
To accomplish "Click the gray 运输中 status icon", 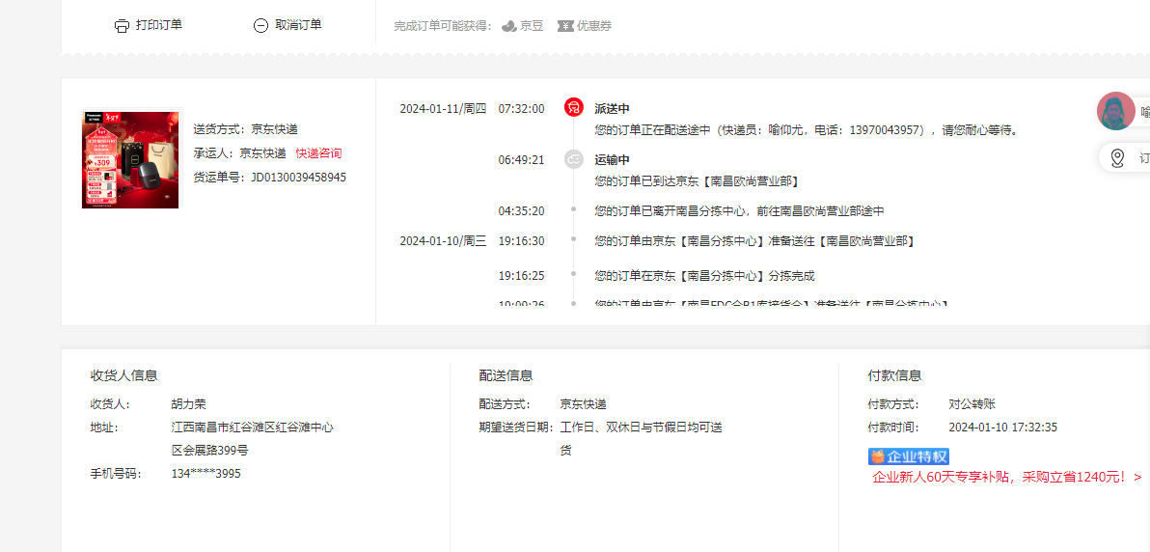I will tap(573, 158).
